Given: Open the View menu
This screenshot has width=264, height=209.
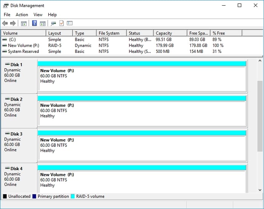Looking at the screenshot, I should pos(38,15).
